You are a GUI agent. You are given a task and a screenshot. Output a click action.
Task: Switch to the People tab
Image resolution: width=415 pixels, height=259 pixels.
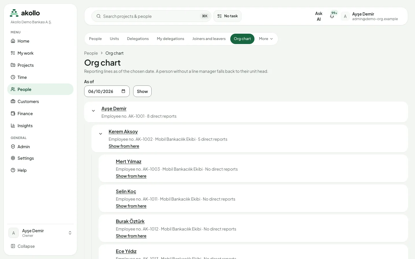pyautogui.click(x=95, y=39)
